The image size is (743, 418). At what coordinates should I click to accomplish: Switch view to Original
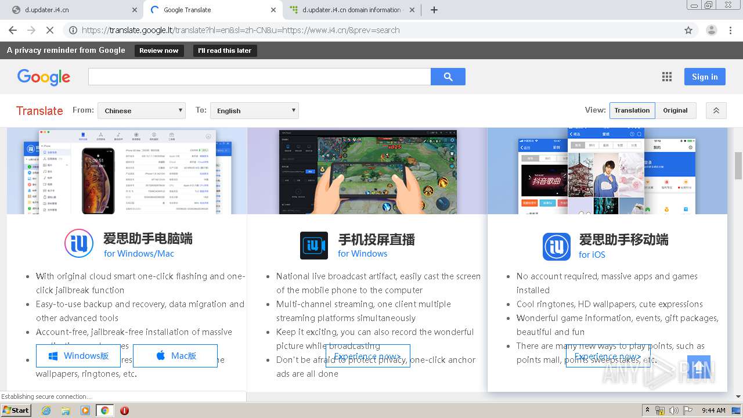(x=676, y=110)
